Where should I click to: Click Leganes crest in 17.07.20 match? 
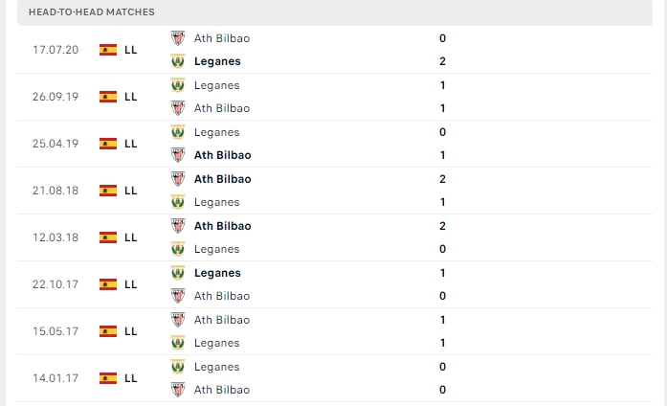pyautogui.click(x=177, y=61)
